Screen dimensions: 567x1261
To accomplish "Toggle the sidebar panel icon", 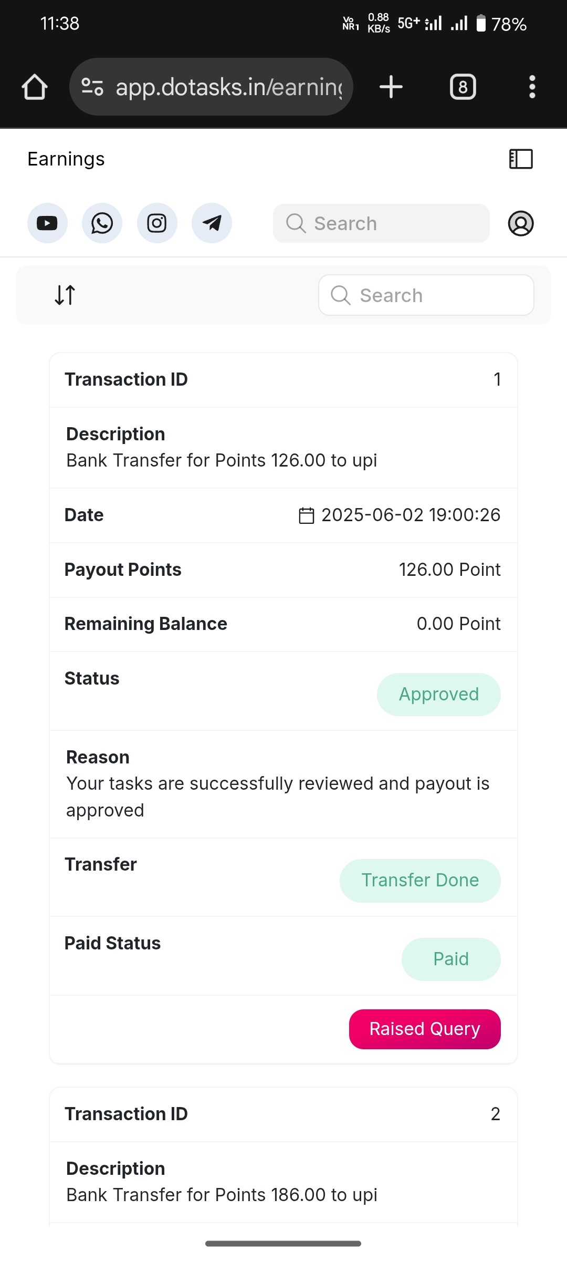I will click(521, 159).
